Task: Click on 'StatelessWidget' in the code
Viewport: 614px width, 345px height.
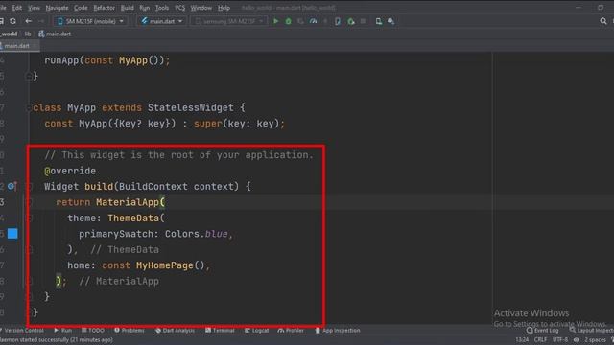Action: pos(190,107)
